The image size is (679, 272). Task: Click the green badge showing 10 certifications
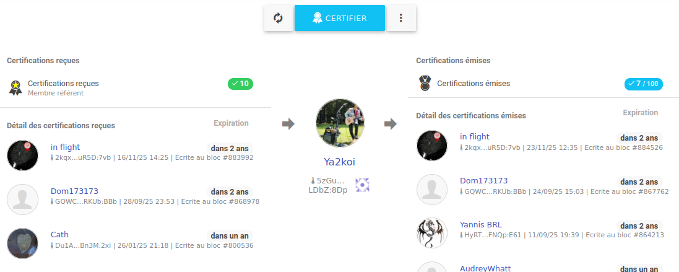(x=240, y=84)
